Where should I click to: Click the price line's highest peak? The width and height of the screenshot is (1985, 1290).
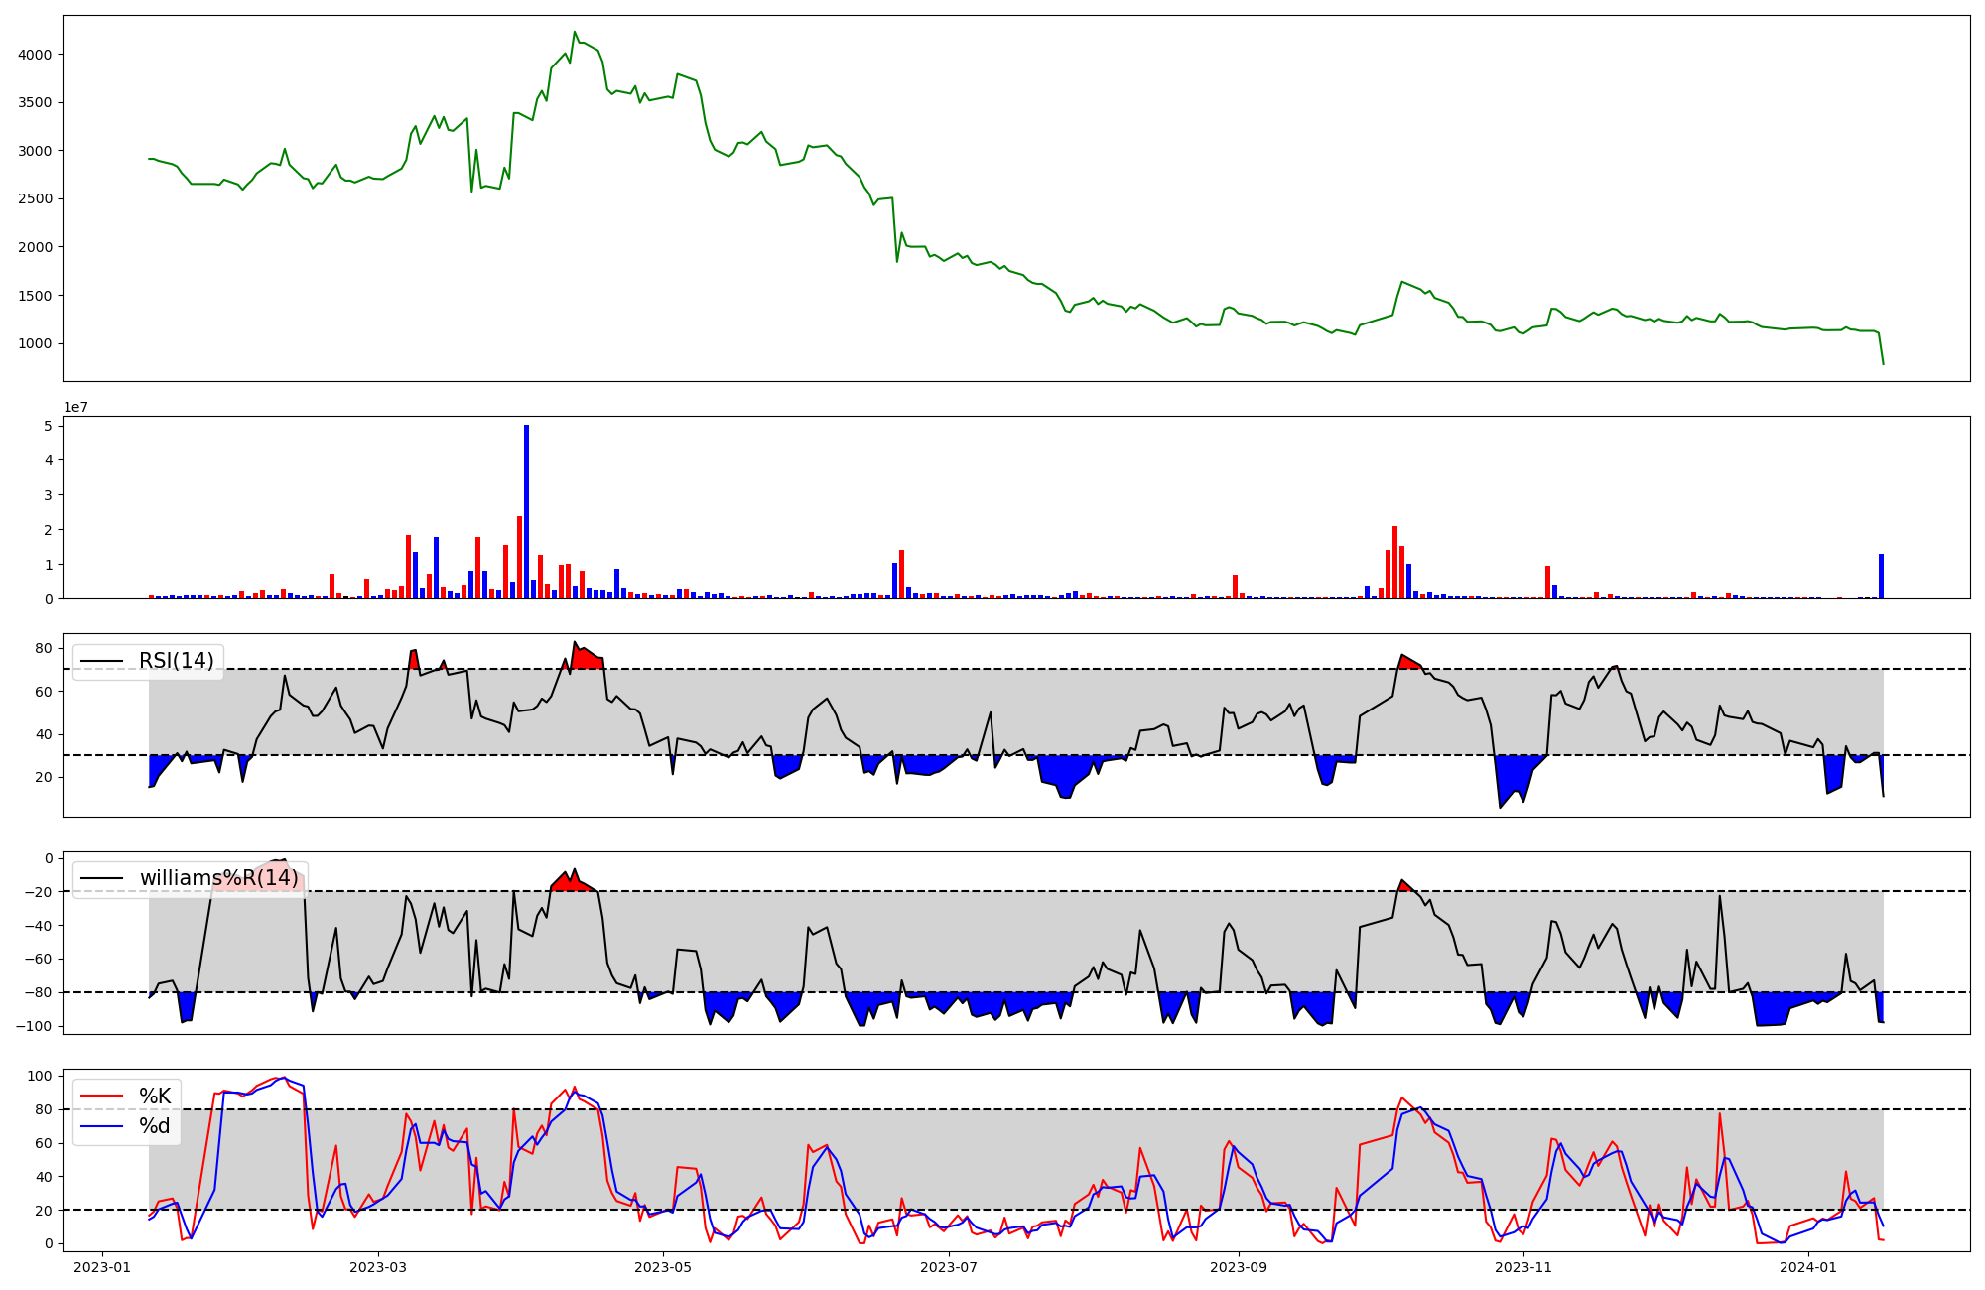coord(575,32)
